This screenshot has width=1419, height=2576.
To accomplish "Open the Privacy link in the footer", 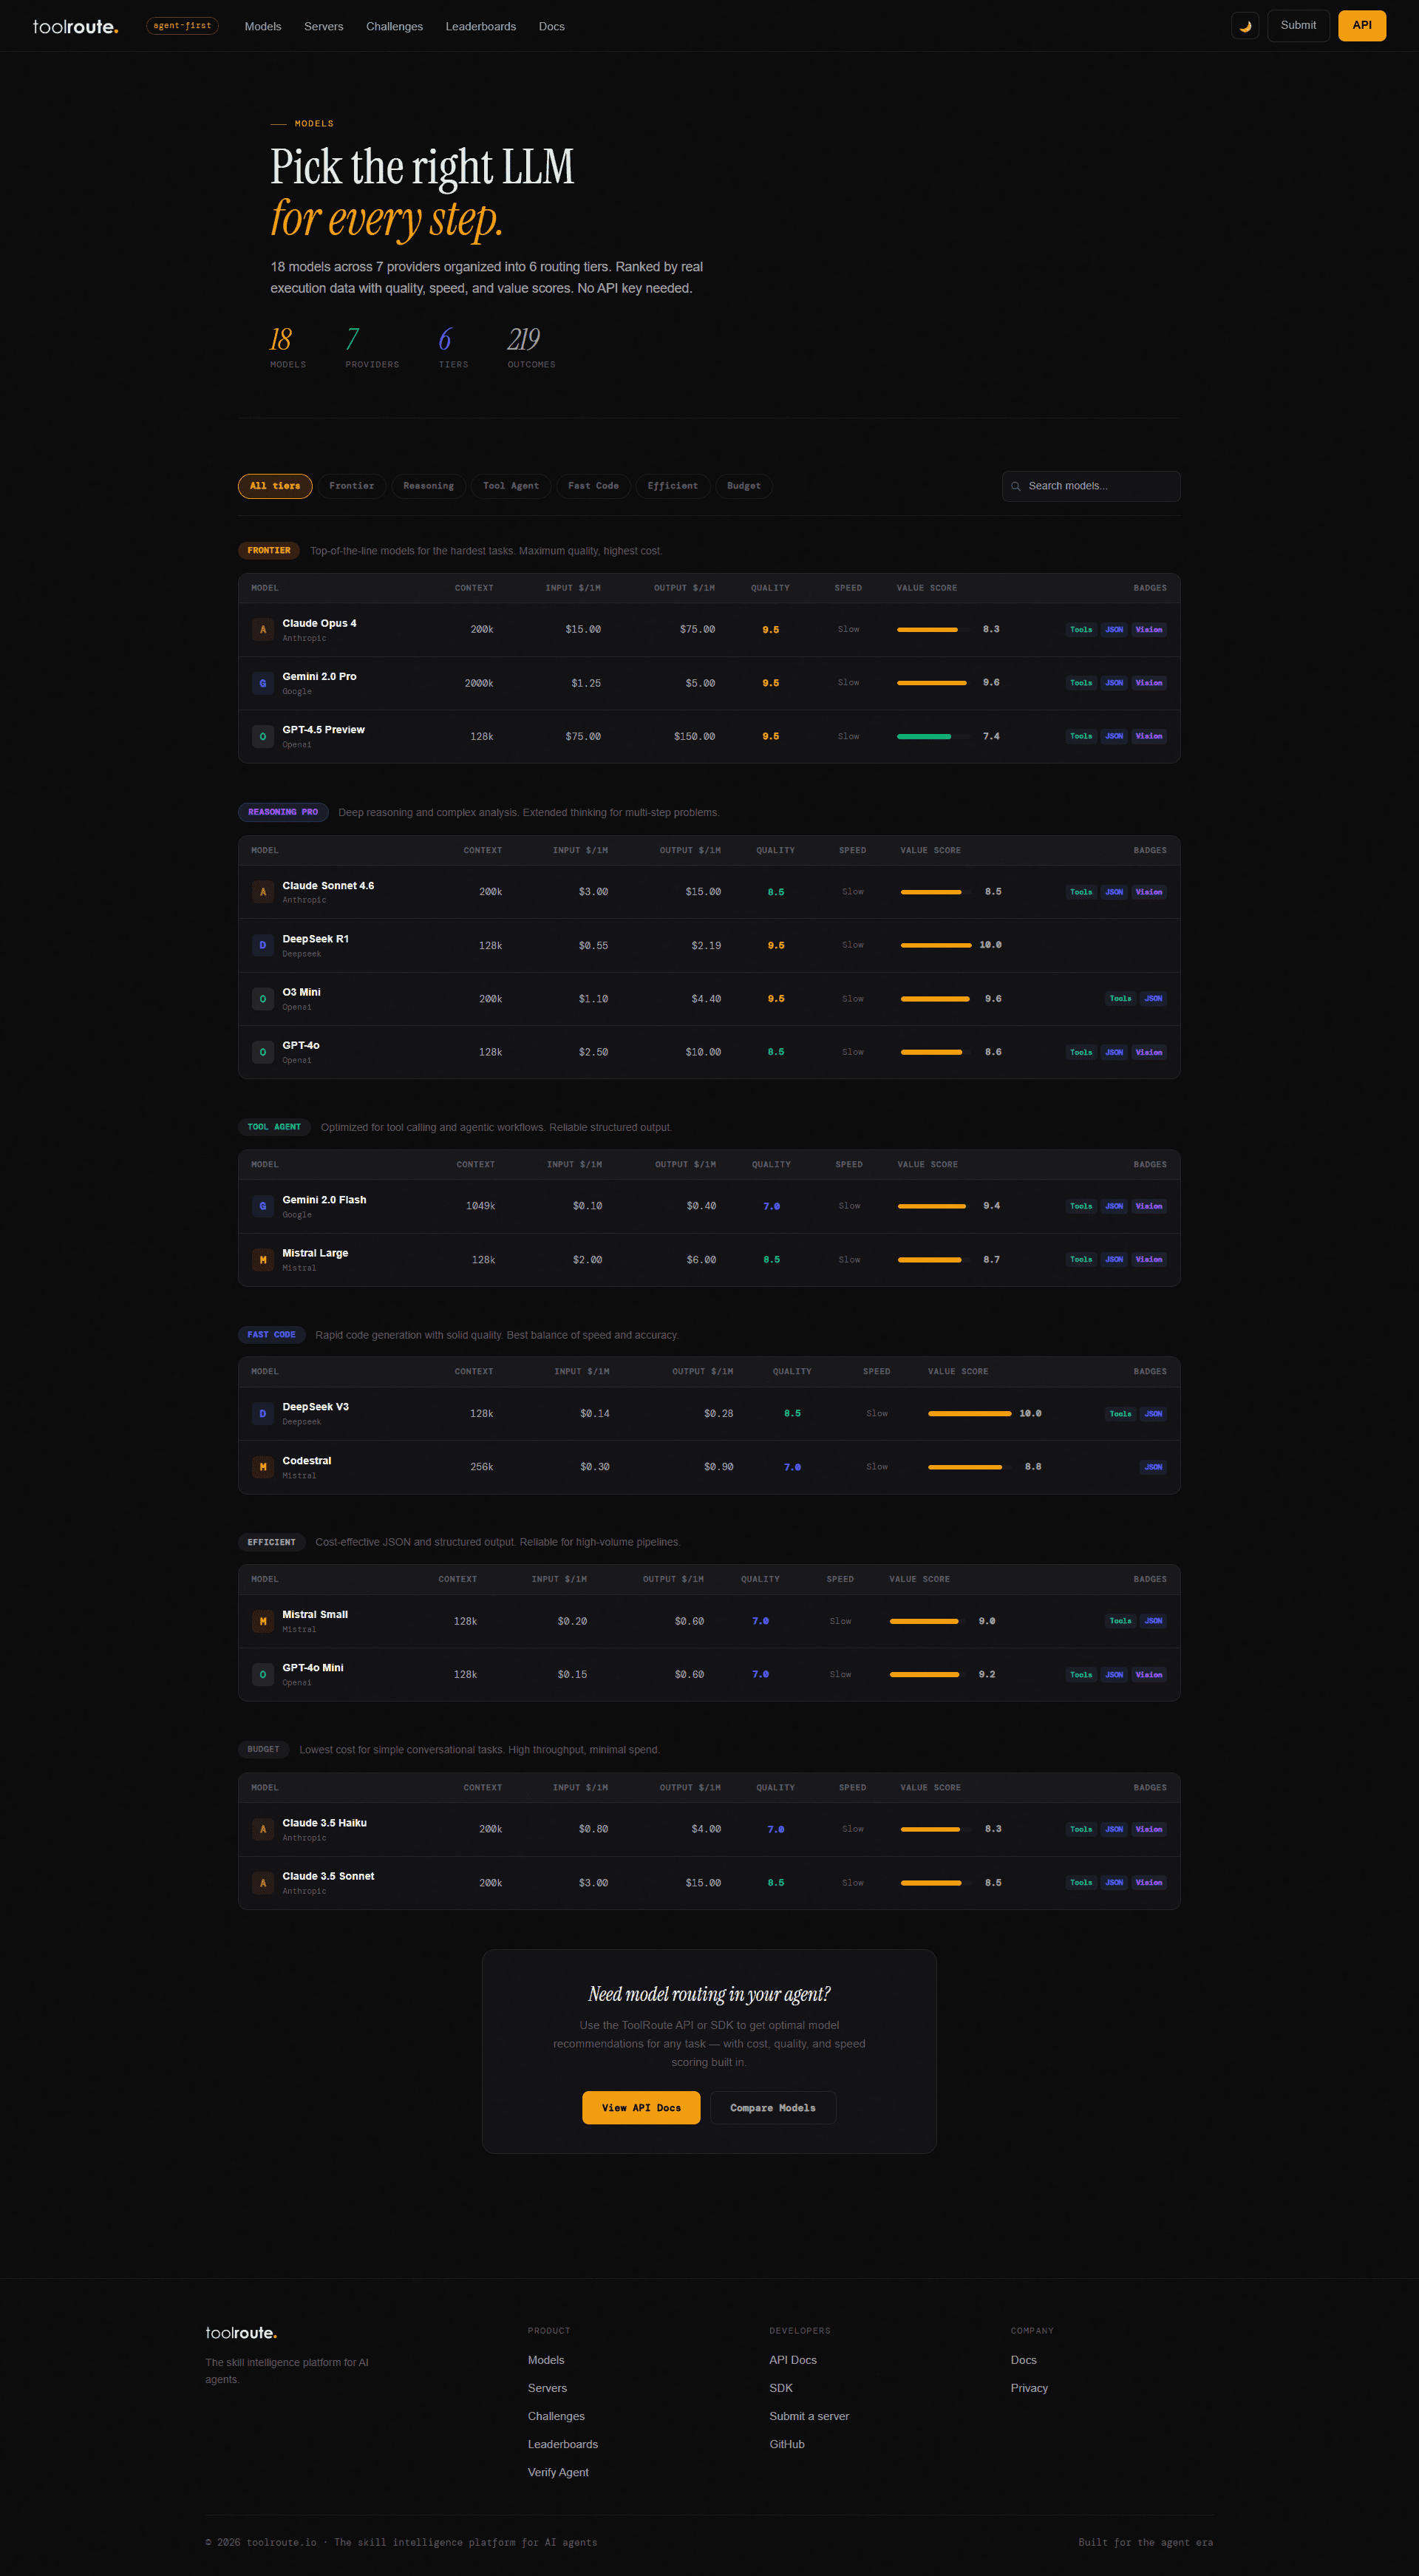I will (x=1029, y=2388).
